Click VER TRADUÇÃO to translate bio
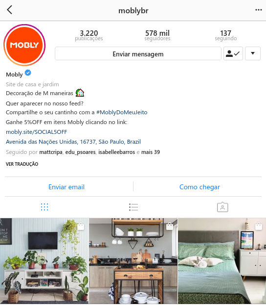The image size is (266, 305). pos(22,164)
